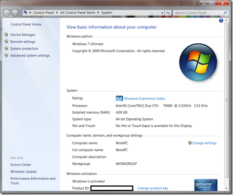
Task: Click Change settings for computer name
Action: coord(204,143)
